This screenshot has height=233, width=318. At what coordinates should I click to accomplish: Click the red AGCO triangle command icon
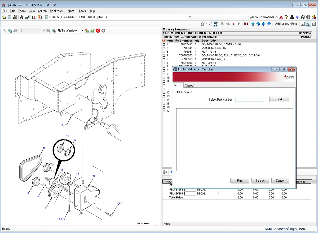point(281,17)
